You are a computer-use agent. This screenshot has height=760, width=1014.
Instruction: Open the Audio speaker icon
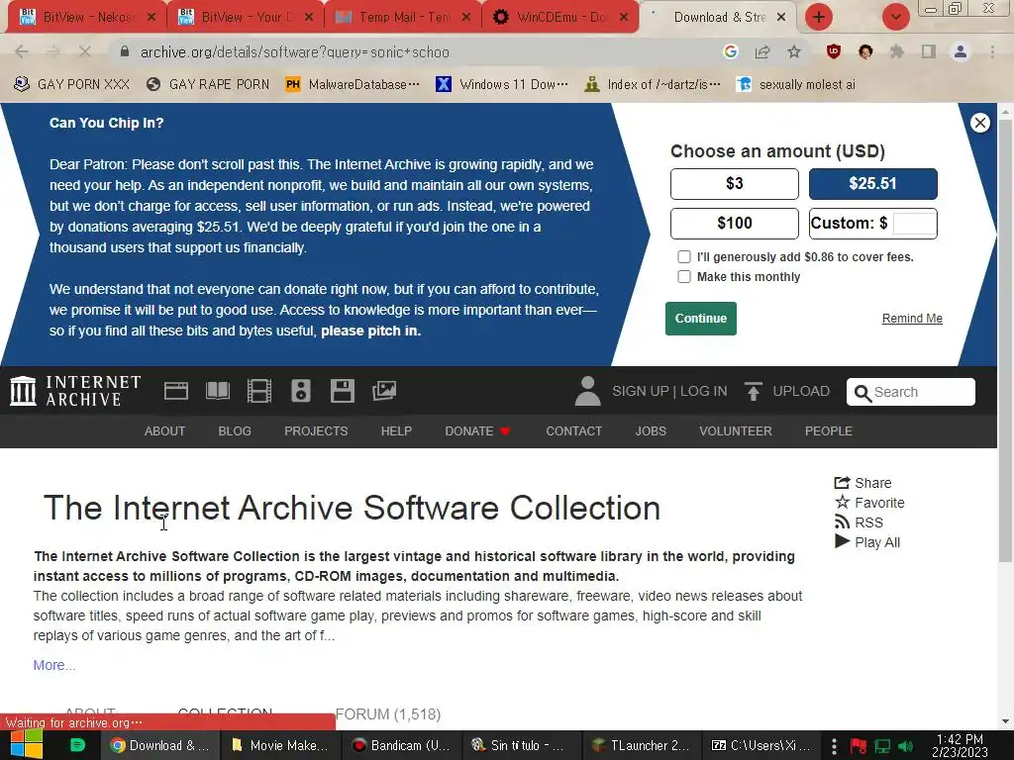pyautogui.click(x=301, y=391)
